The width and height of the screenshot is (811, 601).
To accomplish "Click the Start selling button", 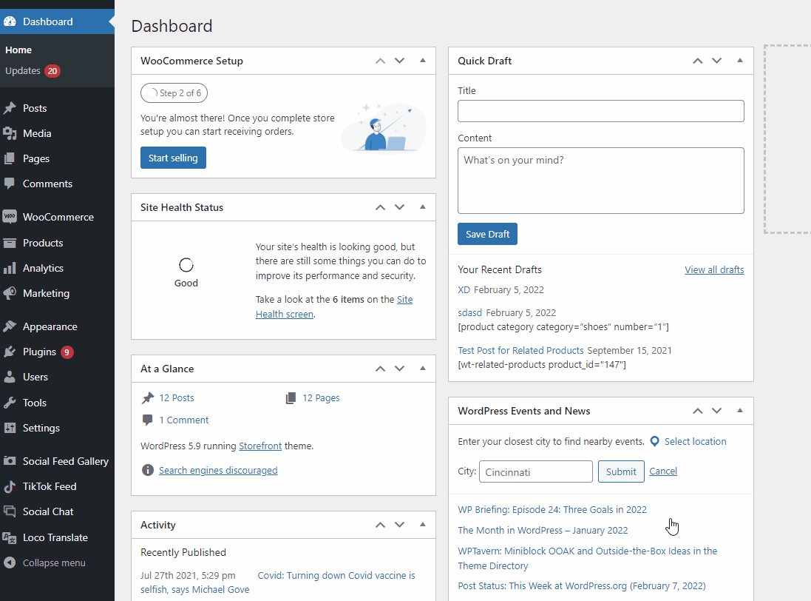I will (x=173, y=158).
